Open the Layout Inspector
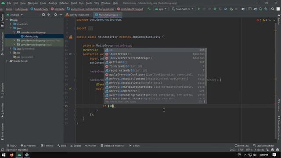The width and height of the screenshot is (281, 158). pyautogui.click(x=263, y=146)
